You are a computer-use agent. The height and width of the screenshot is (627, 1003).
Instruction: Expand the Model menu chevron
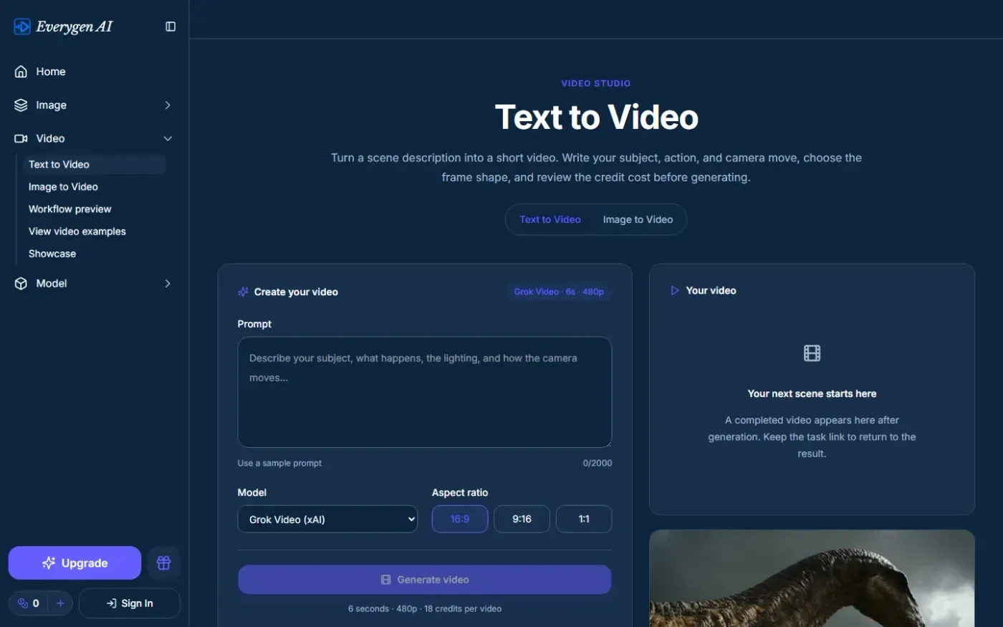click(168, 284)
